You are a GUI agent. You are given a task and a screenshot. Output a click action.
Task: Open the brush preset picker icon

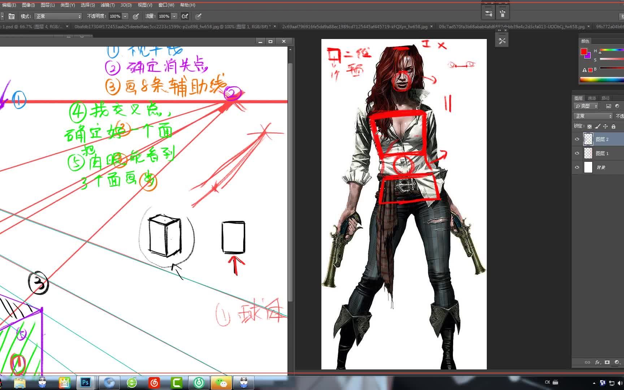(x=2, y=17)
